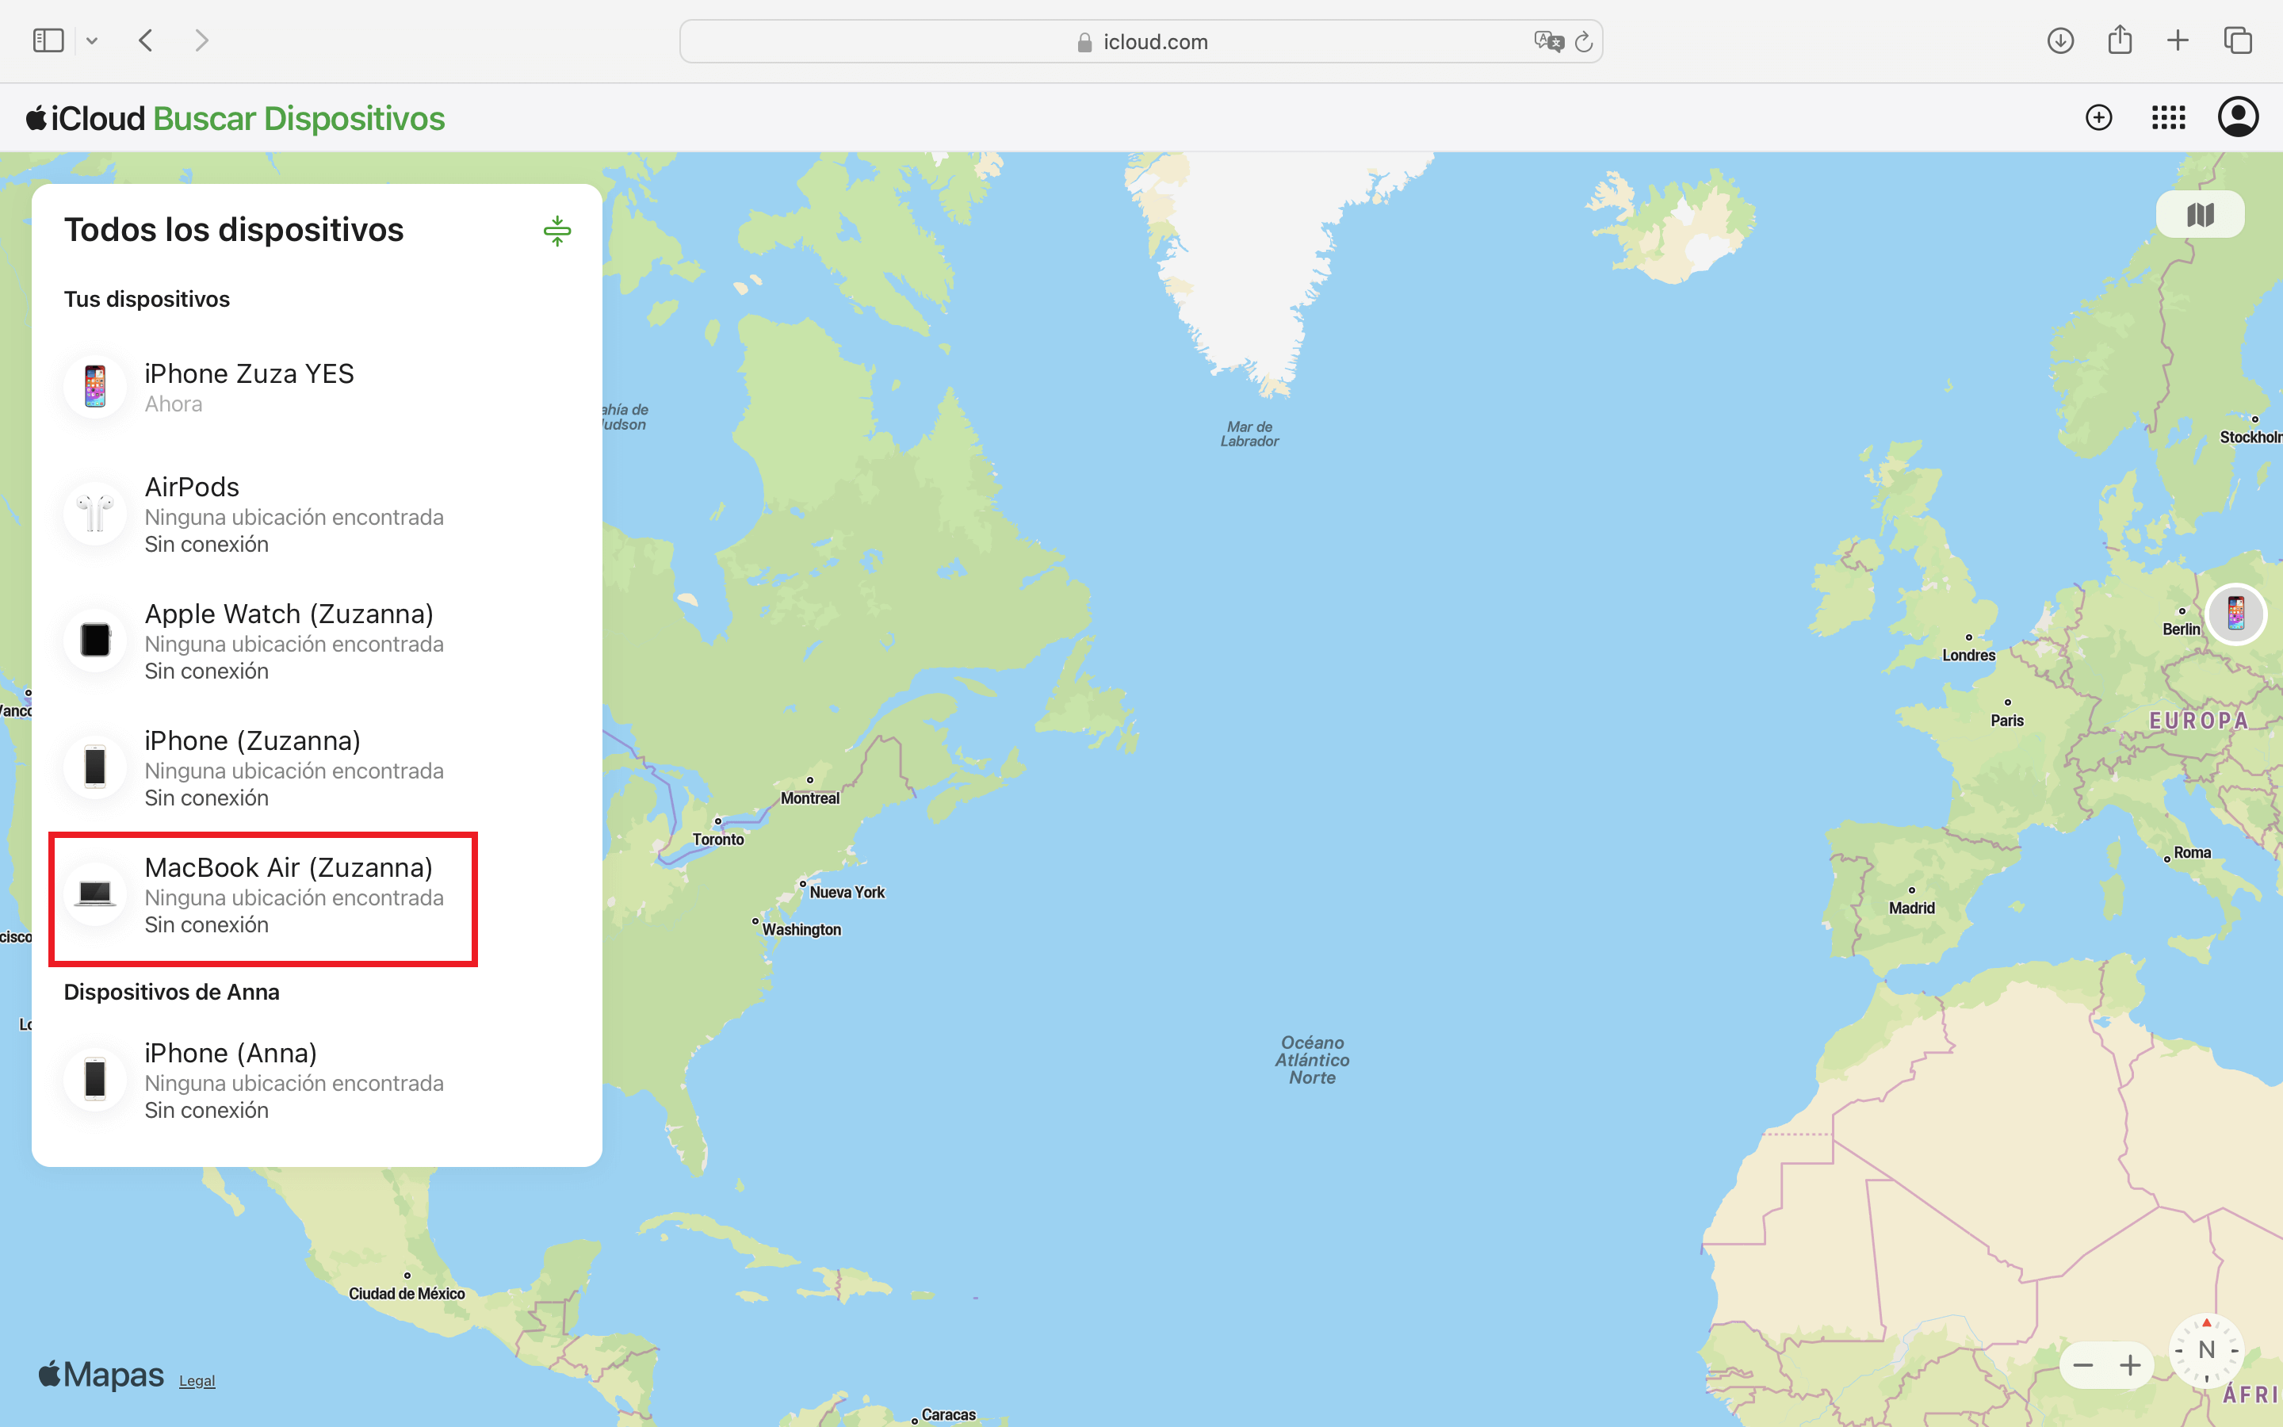Click the iPhone Zuza YES thumbnail icon

(x=95, y=387)
